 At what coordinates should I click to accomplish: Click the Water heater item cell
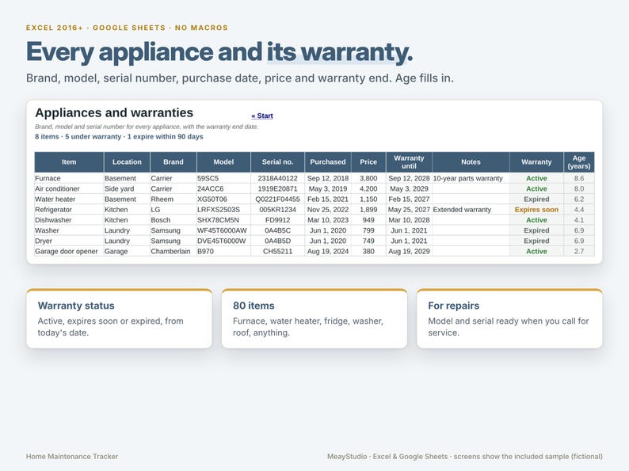[x=69, y=199]
